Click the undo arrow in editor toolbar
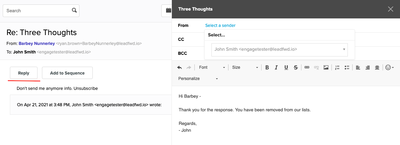The height and width of the screenshot is (145, 400). [x=179, y=67]
